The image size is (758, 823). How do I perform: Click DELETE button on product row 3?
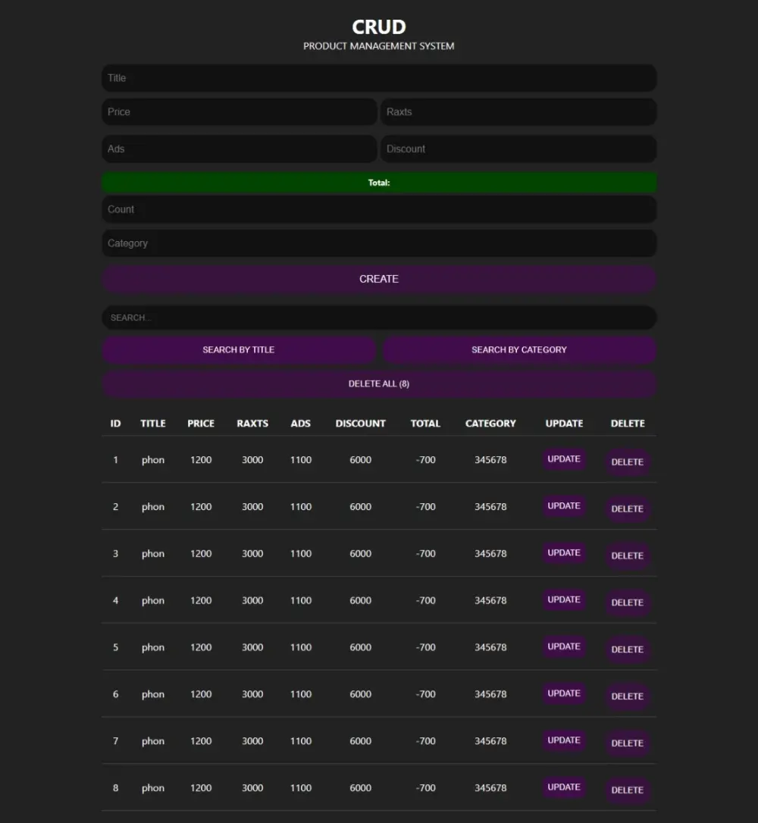628,555
